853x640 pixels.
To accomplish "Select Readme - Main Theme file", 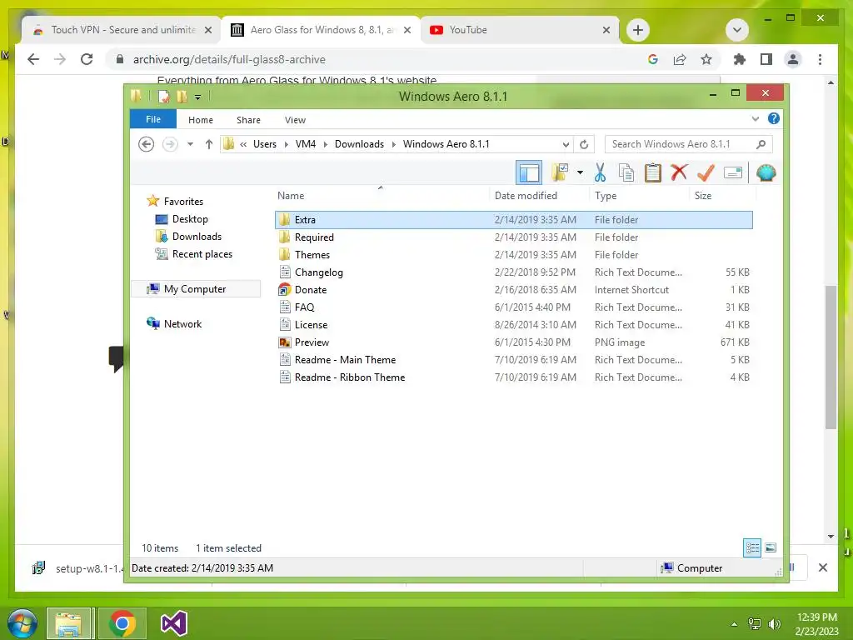I will tap(513, 360).
